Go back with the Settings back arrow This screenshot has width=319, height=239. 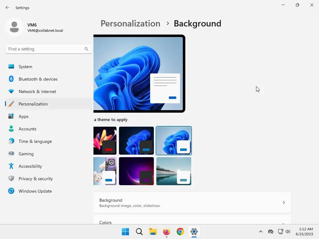(7, 7)
